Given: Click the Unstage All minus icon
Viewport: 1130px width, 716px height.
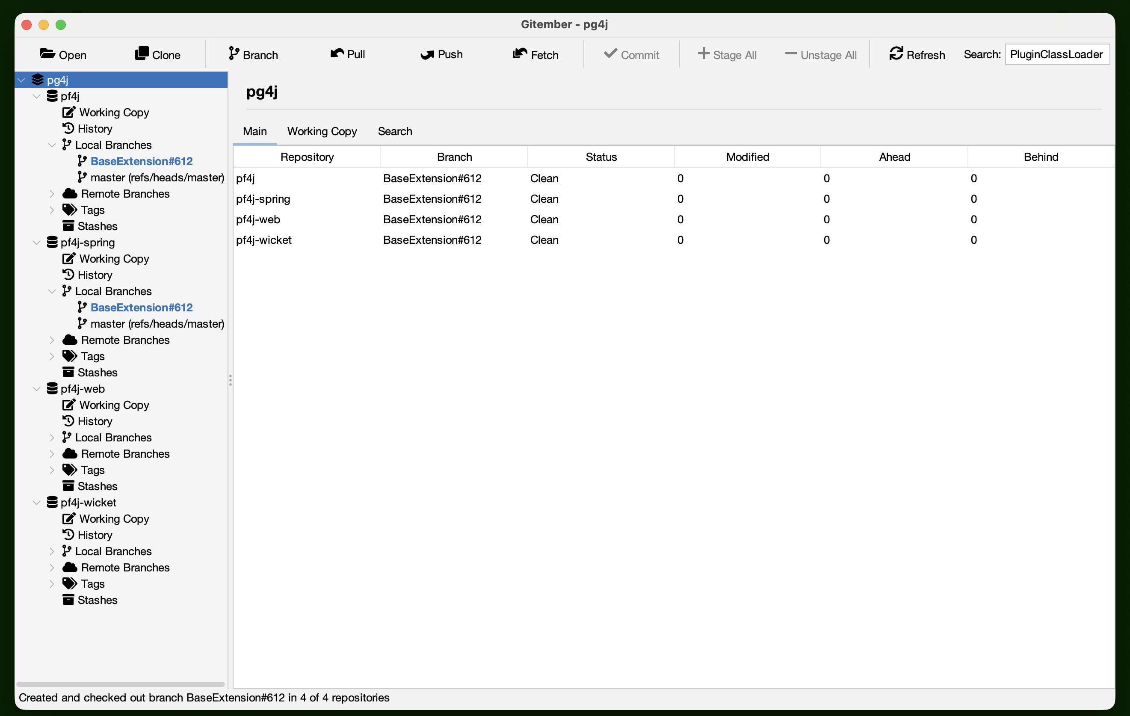Looking at the screenshot, I should click(x=791, y=54).
